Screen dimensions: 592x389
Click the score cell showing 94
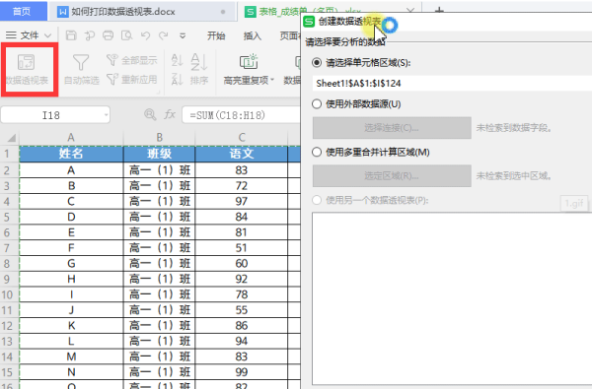click(x=242, y=341)
